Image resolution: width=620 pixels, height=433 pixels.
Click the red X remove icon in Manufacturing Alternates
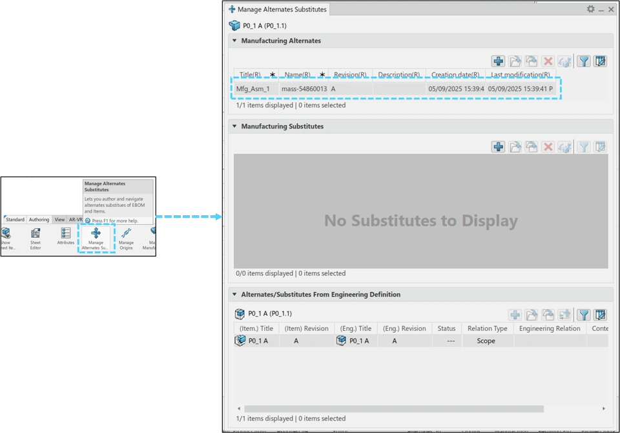pos(548,61)
